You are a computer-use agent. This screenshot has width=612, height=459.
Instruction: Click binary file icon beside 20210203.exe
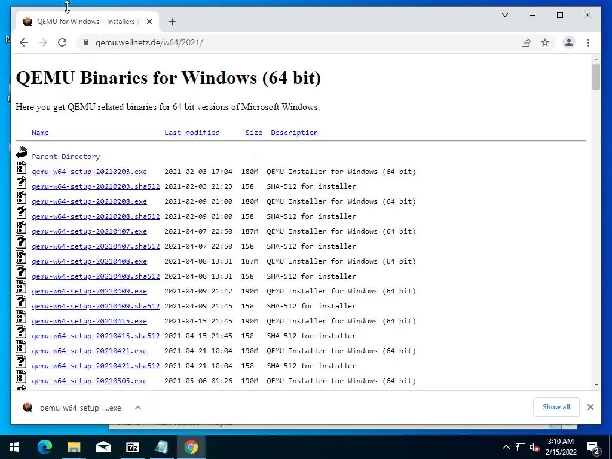[21, 167]
